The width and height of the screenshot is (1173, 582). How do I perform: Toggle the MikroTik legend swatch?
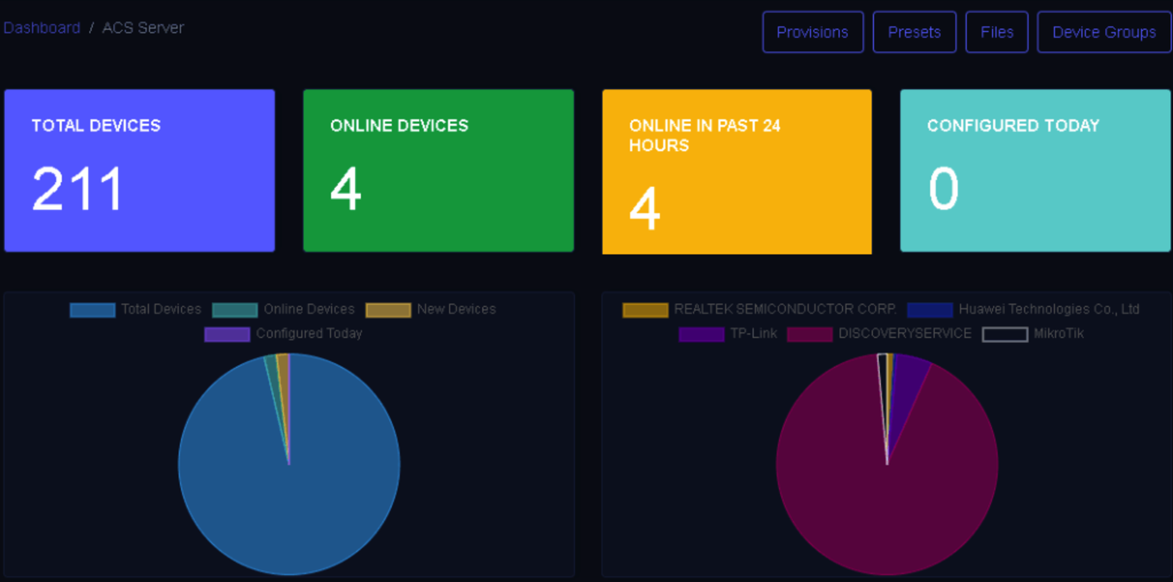coord(1004,335)
